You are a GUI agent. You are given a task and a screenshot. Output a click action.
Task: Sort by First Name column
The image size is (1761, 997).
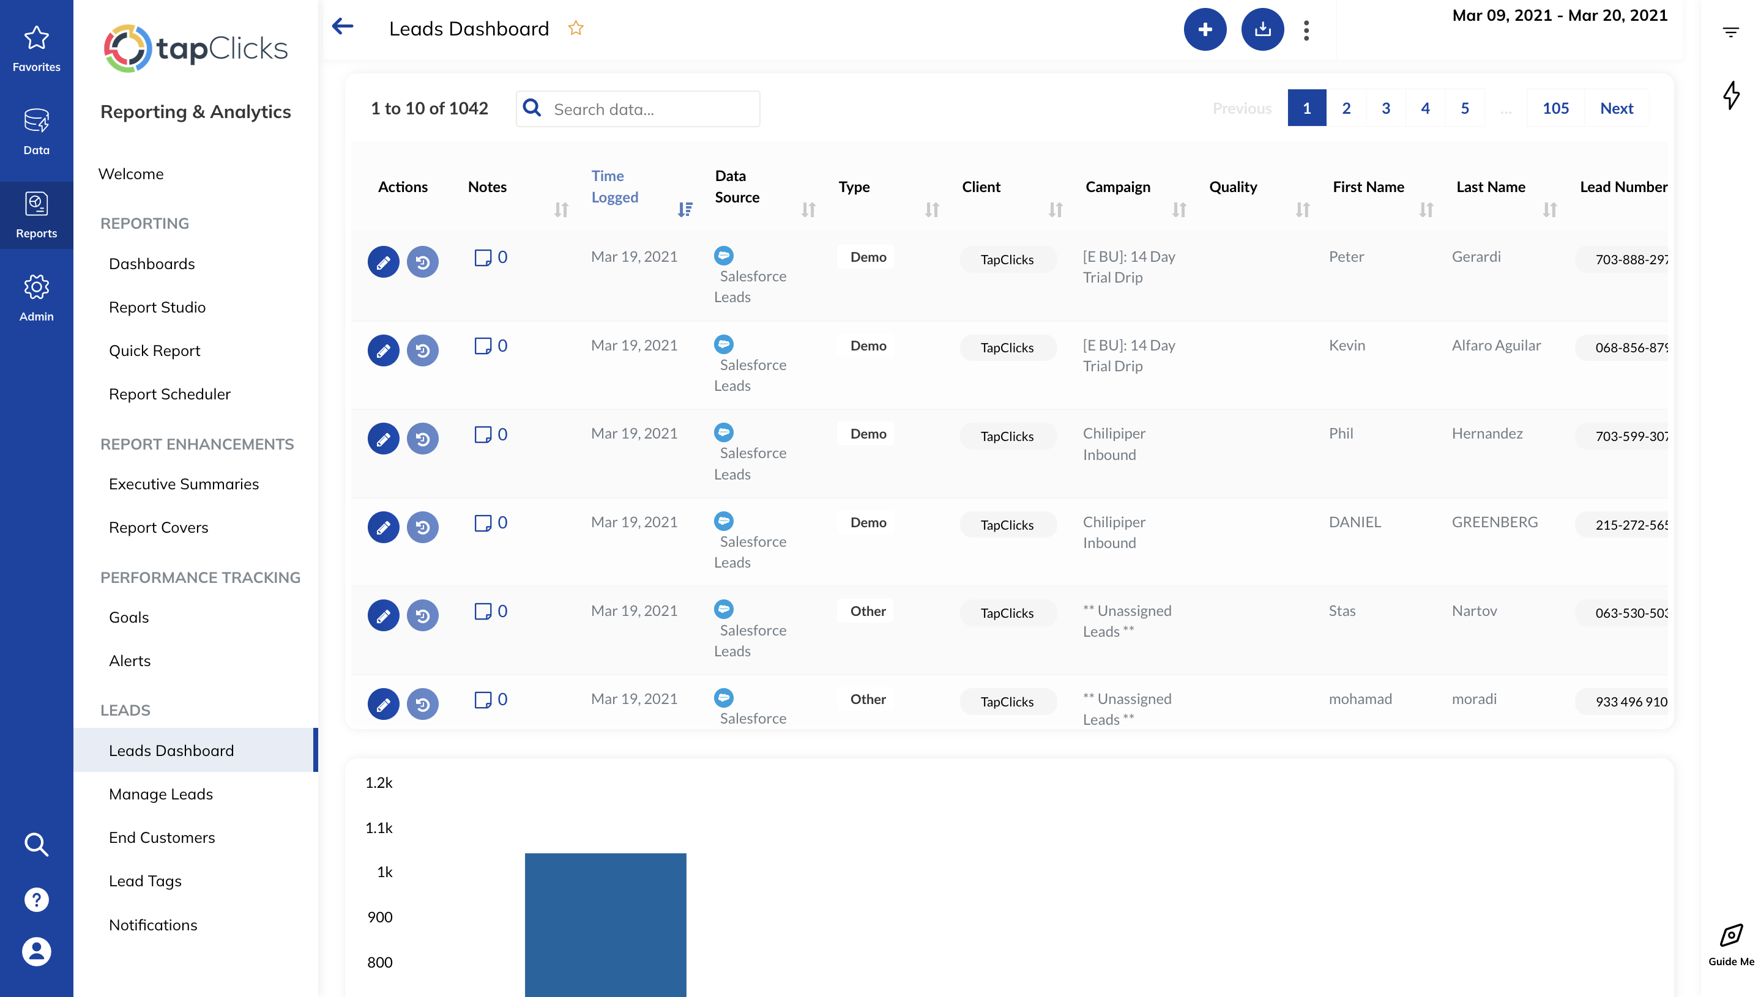click(1426, 210)
